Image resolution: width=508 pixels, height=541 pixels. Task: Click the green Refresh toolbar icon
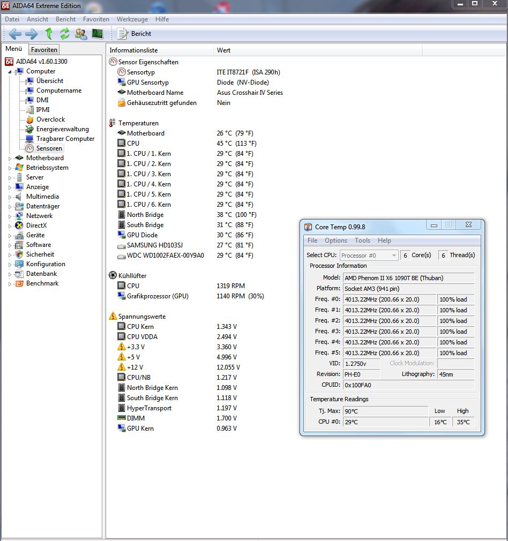pyautogui.click(x=64, y=34)
